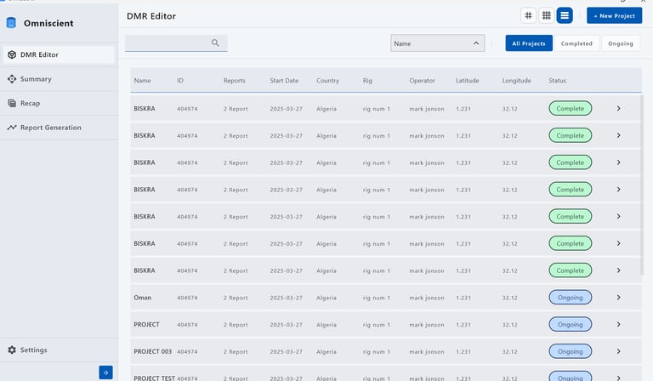
Task: Open the Recap menu item
Action: pos(59,103)
